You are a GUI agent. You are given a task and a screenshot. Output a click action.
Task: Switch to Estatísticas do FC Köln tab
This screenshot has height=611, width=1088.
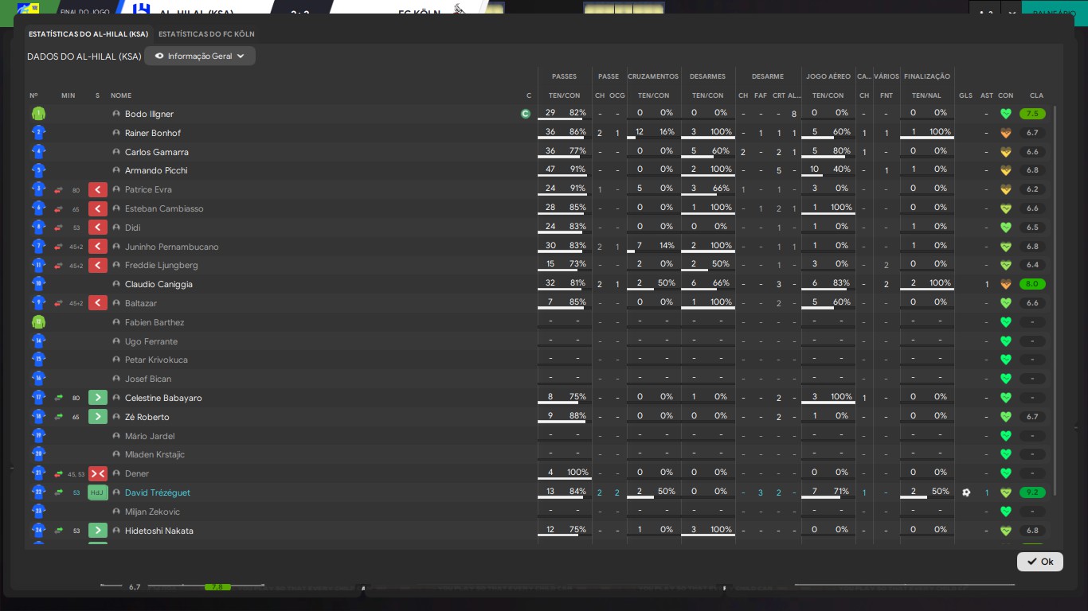tap(206, 34)
